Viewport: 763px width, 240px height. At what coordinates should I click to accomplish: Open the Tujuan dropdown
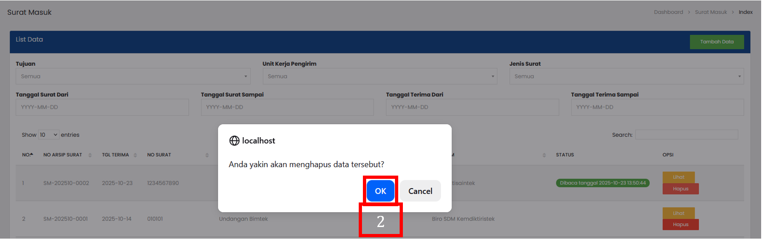[x=133, y=76]
